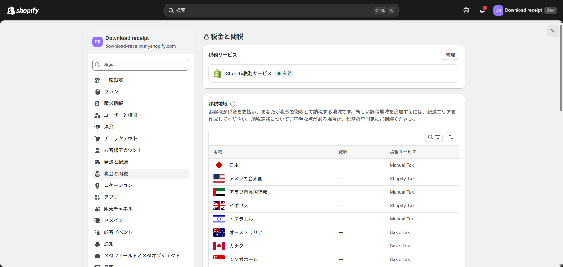Focus the top global search bar
563x267 pixels.
pos(281,10)
